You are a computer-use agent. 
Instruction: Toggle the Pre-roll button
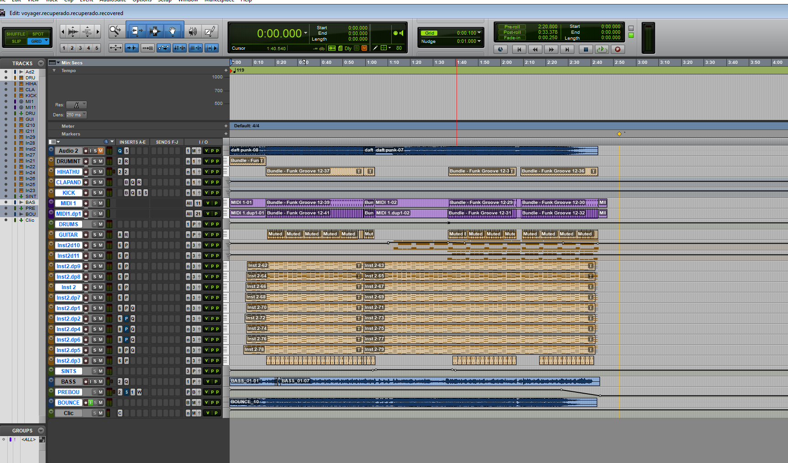pyautogui.click(x=512, y=27)
